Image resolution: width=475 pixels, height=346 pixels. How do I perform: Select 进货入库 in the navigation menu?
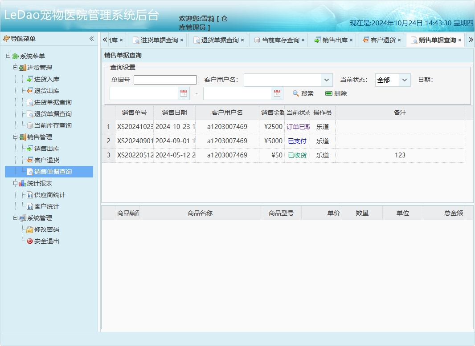pyautogui.click(x=38, y=79)
